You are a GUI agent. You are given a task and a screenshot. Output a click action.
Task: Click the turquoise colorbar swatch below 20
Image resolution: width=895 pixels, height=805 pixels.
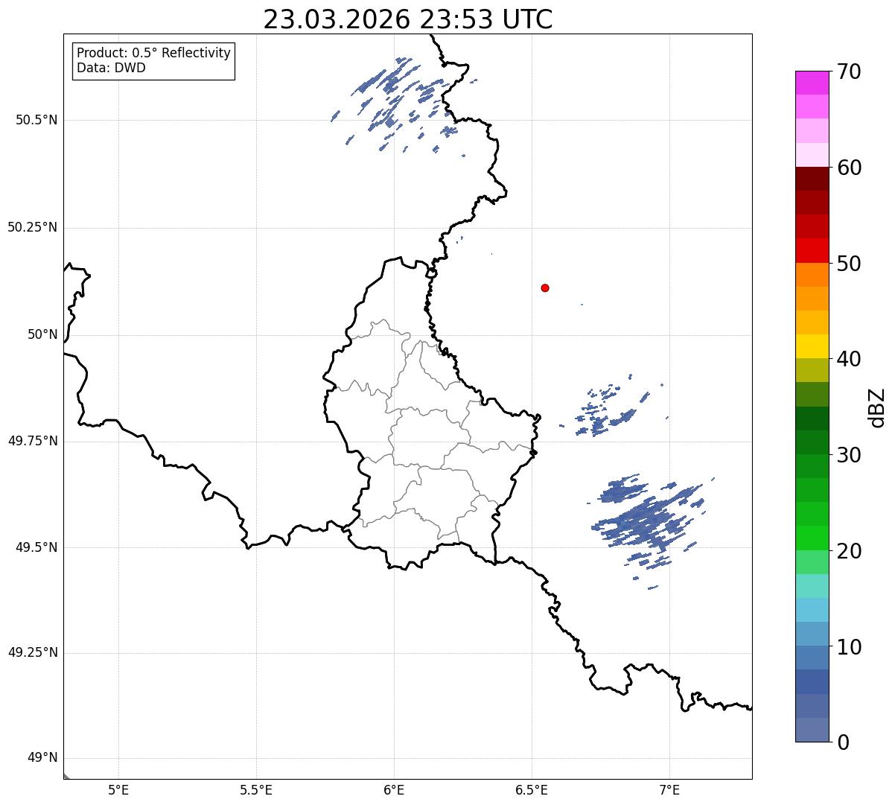pyautogui.click(x=812, y=586)
